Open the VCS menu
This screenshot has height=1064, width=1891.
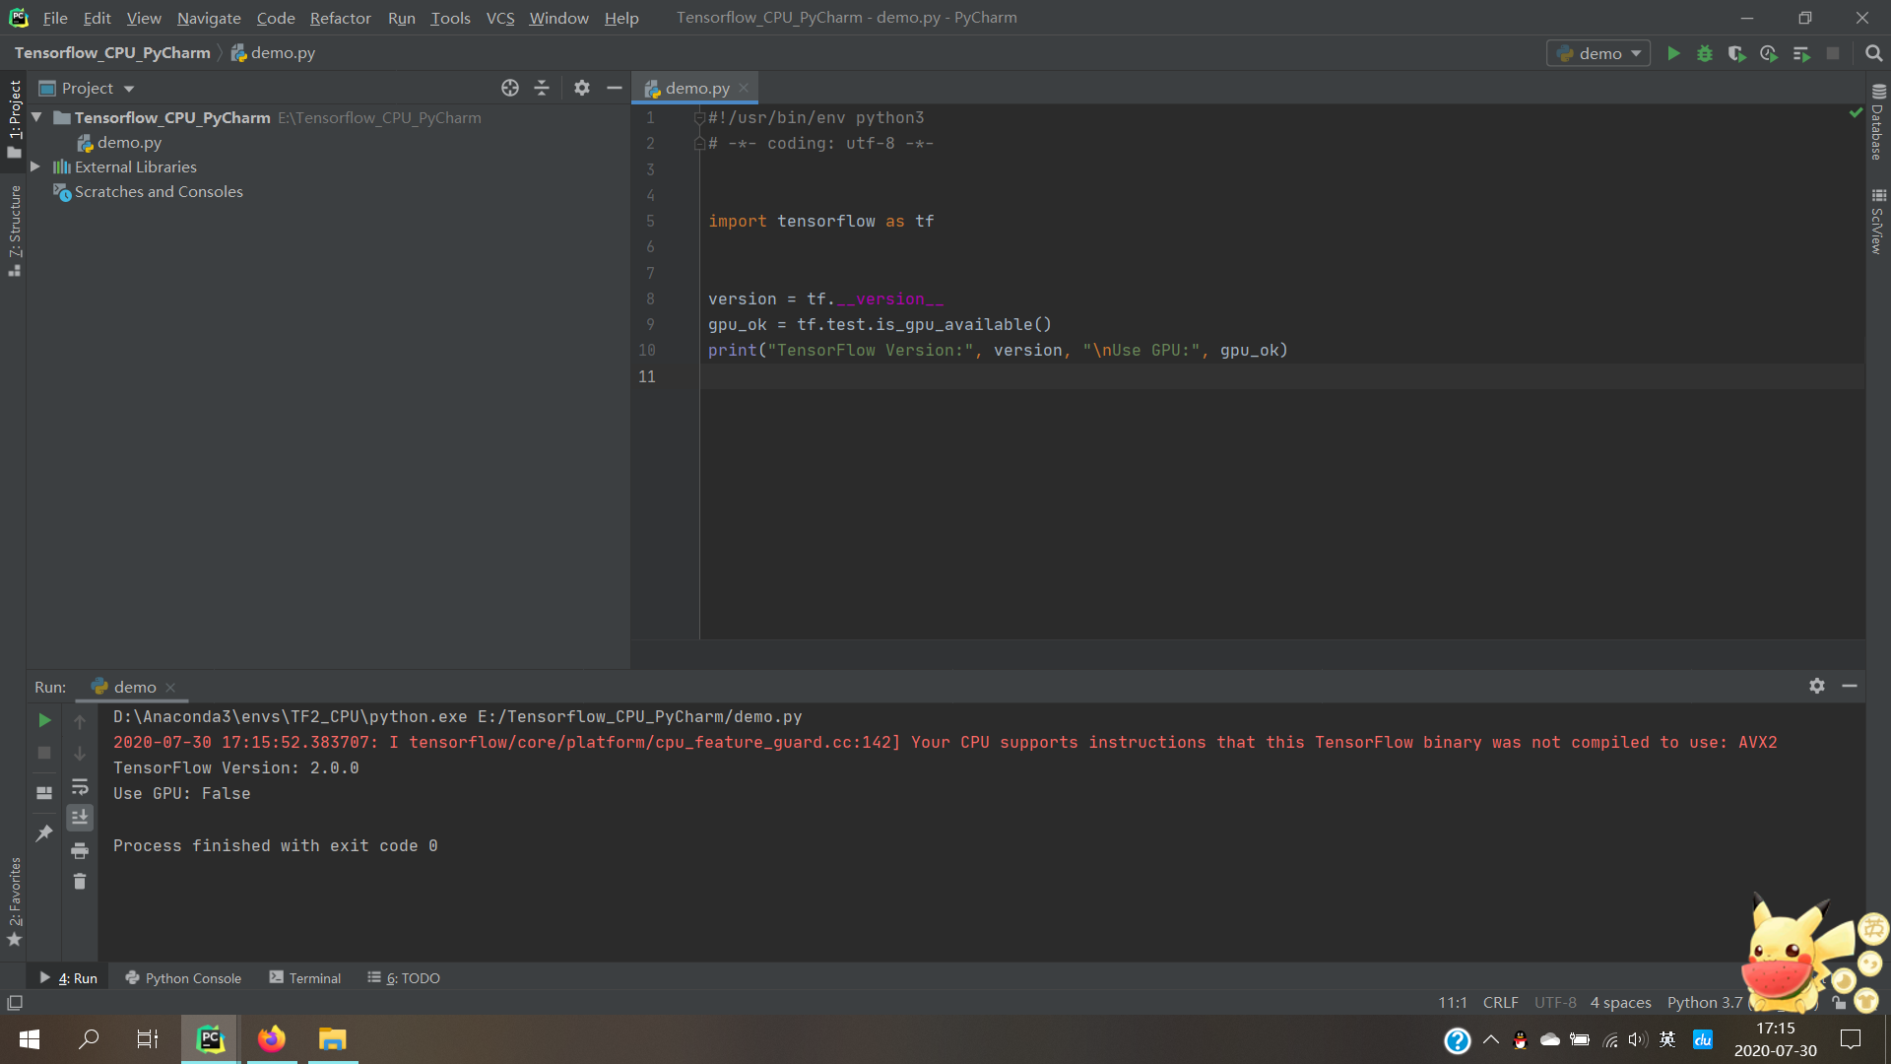[500, 18]
